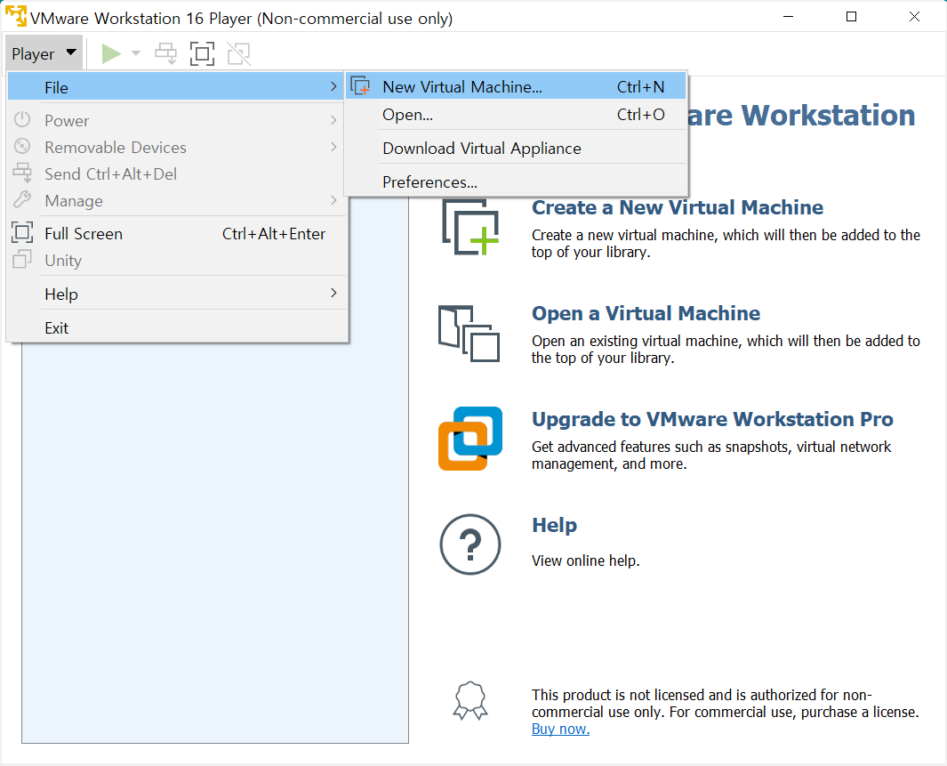
Task: Click the license ribbon badge icon
Action: click(x=470, y=701)
